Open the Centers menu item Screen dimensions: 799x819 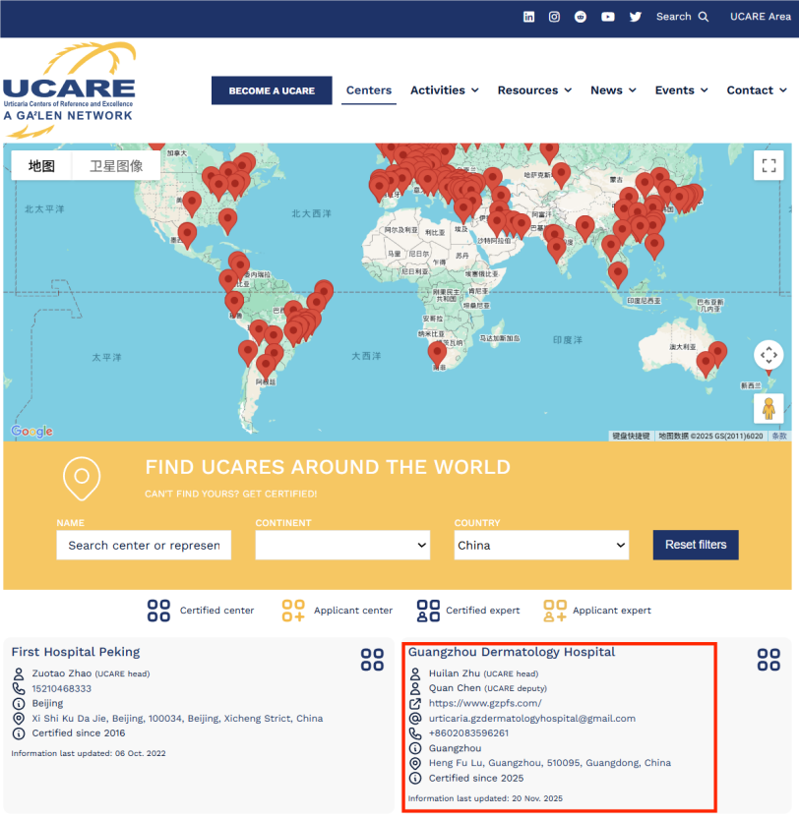(369, 90)
